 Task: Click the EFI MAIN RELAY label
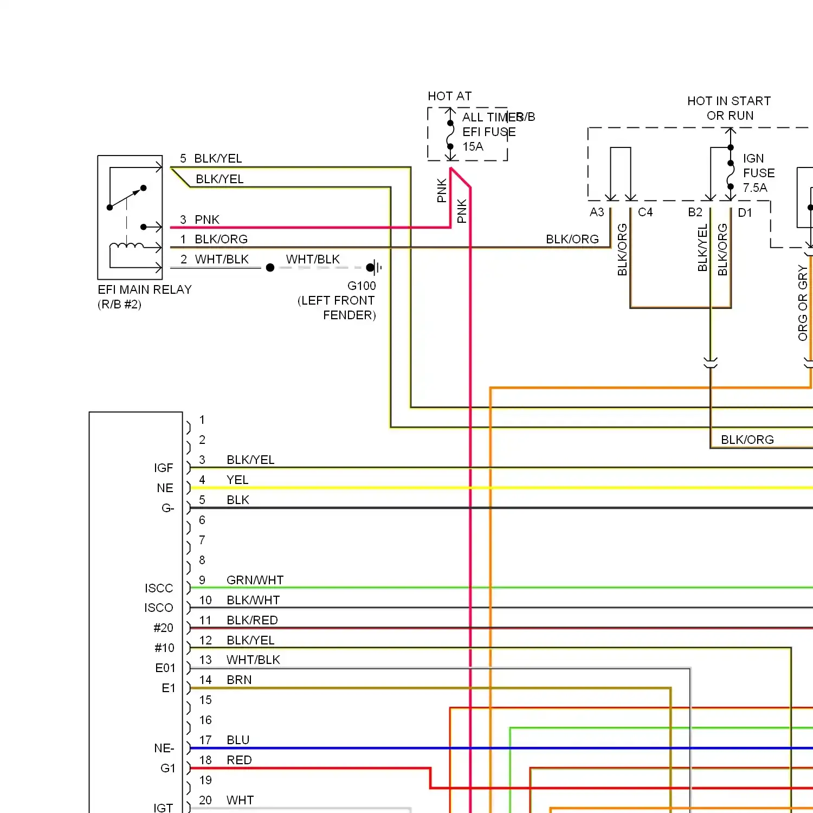pos(145,289)
